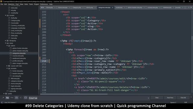Image resolution: width=193 pixels, height=109 pixels.
Task: Switch to the model.php tab
Action: (x=119, y=8)
